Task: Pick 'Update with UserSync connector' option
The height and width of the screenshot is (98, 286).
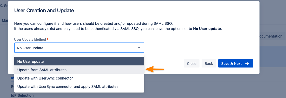Action: coord(79,78)
